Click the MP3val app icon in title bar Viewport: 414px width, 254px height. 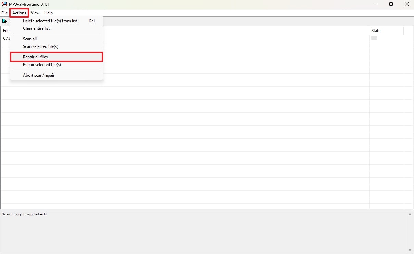(4, 4)
